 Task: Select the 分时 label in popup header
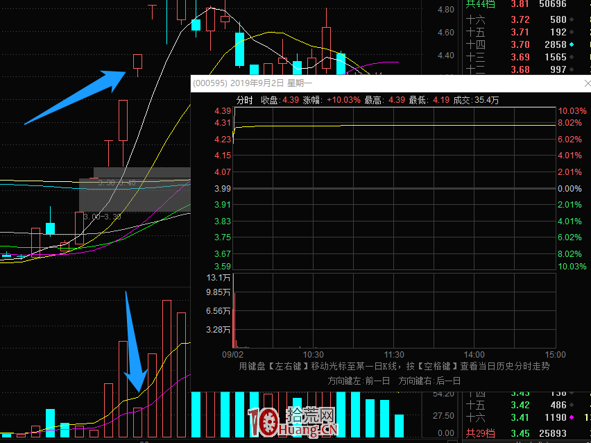pos(245,100)
